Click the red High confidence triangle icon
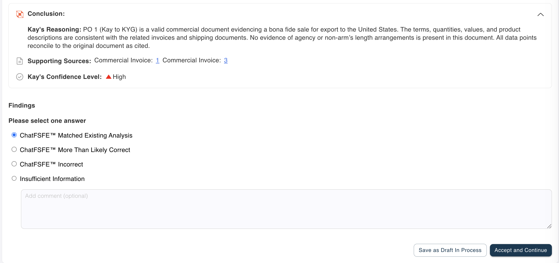Viewport: 559px width, 263px height. [108, 77]
